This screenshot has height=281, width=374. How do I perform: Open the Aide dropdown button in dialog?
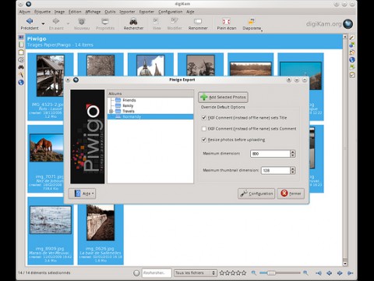(x=83, y=194)
